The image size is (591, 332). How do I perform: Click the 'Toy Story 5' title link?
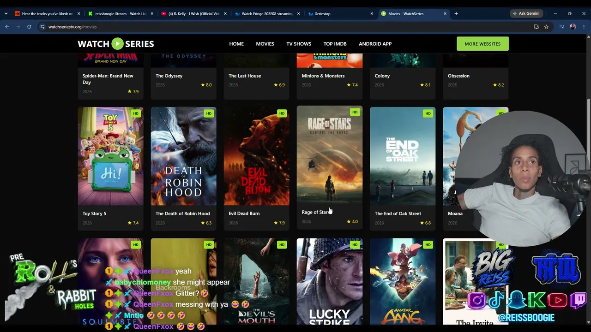click(x=94, y=213)
